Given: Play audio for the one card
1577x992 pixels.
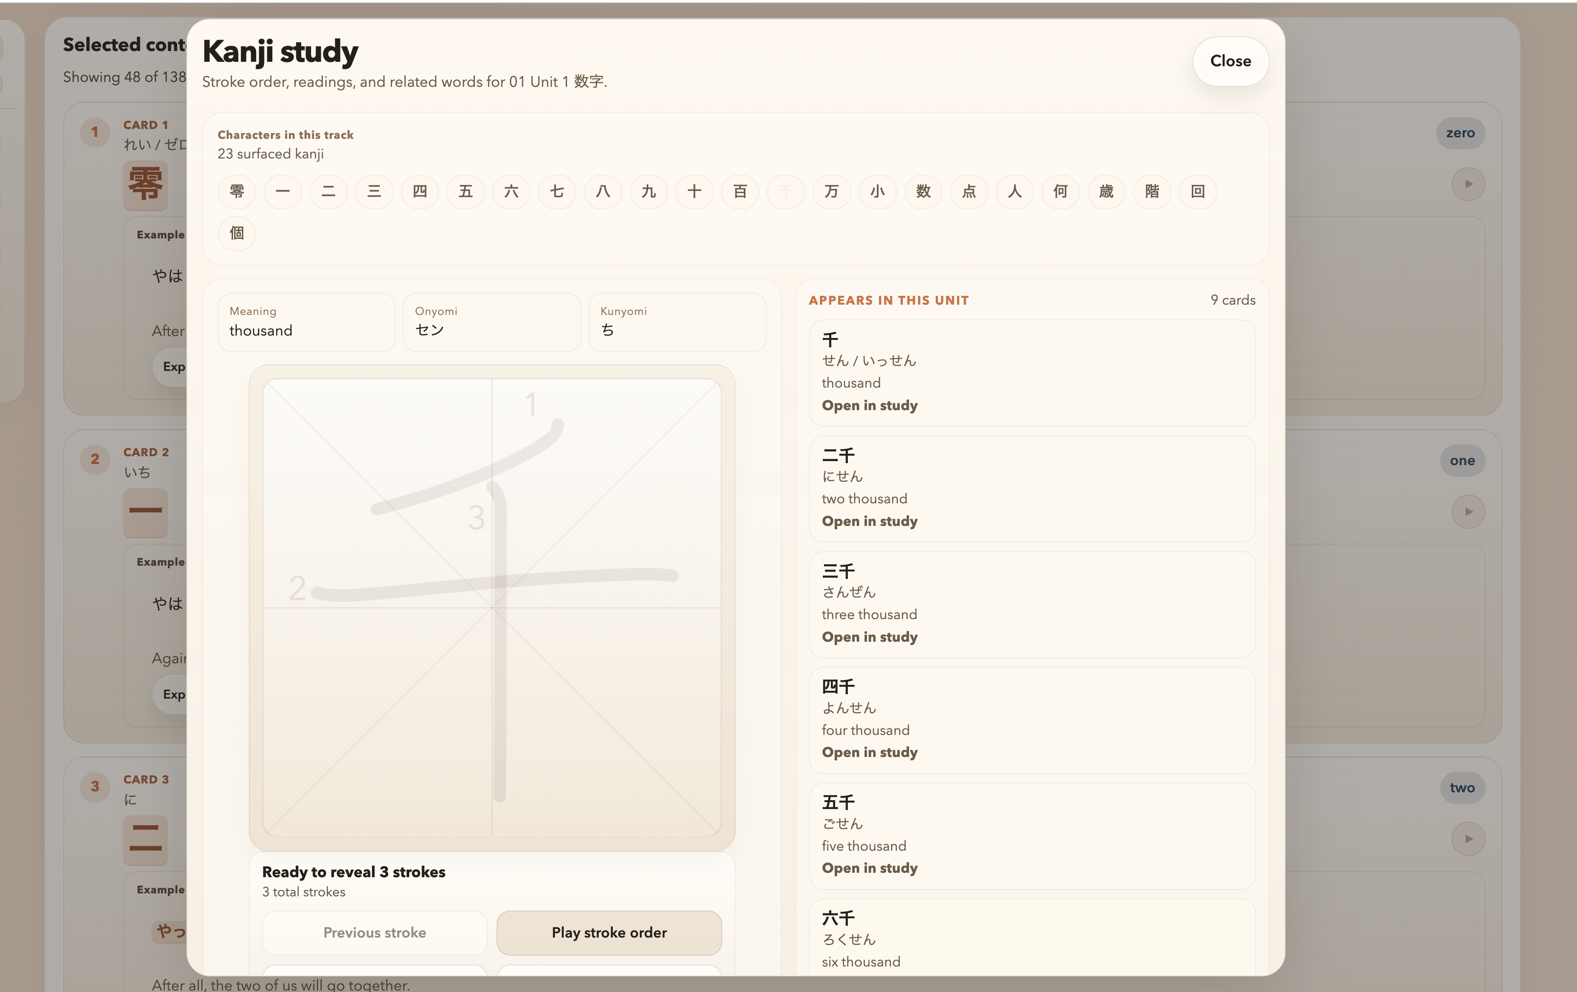Looking at the screenshot, I should click(x=1468, y=511).
